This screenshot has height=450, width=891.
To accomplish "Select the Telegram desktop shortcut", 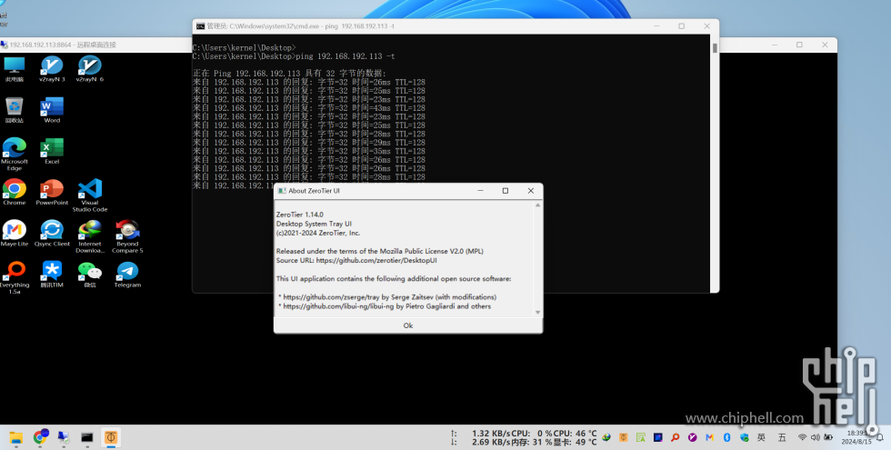I will (127, 275).
